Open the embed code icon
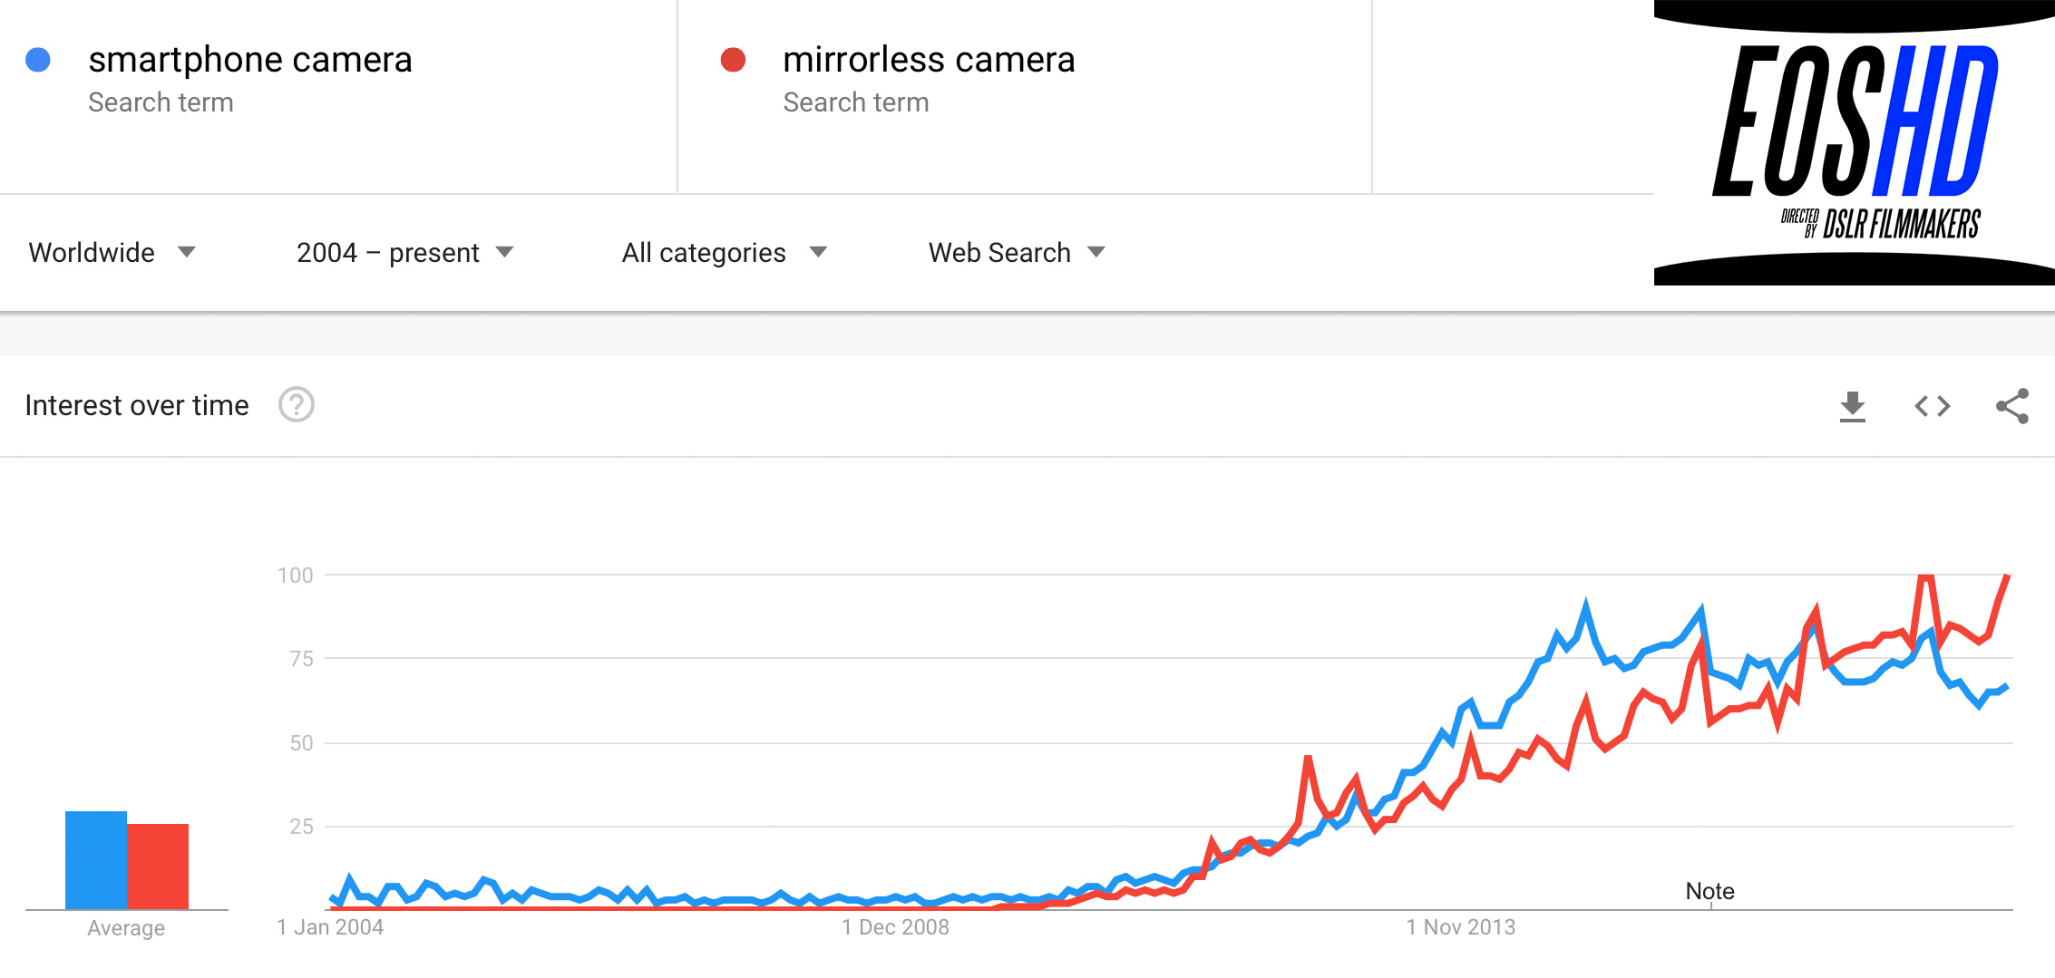 tap(1932, 406)
